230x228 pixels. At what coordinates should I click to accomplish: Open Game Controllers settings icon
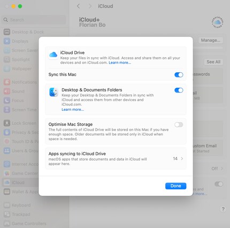pos(7,223)
